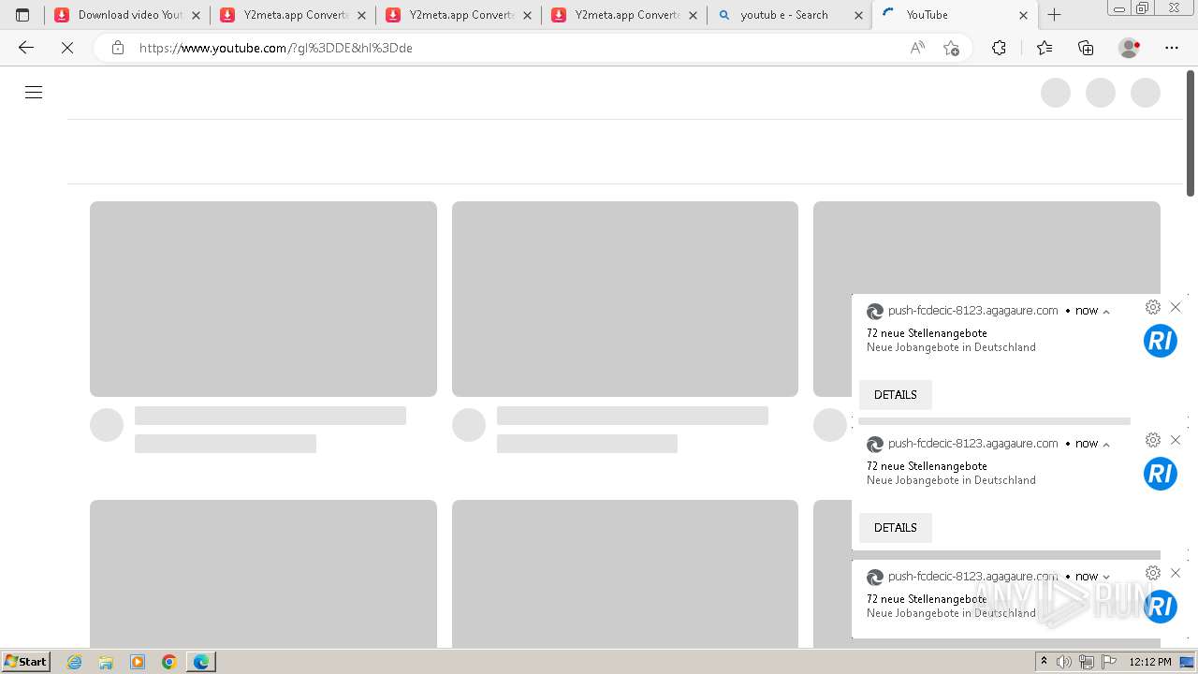Dismiss the first agagaure notification
The width and height of the screenshot is (1198, 674).
1176,307
